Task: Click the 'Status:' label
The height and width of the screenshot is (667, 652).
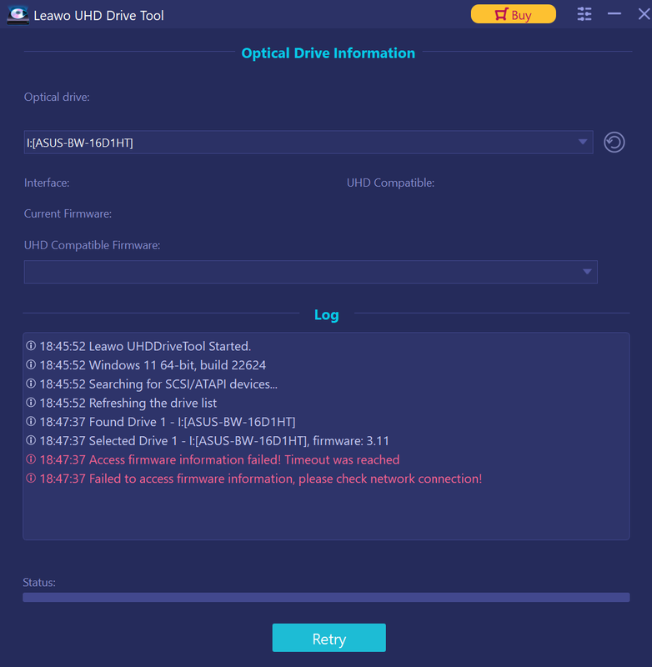Action: [39, 582]
